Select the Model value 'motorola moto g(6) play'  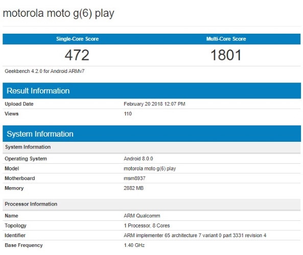tap(150, 169)
